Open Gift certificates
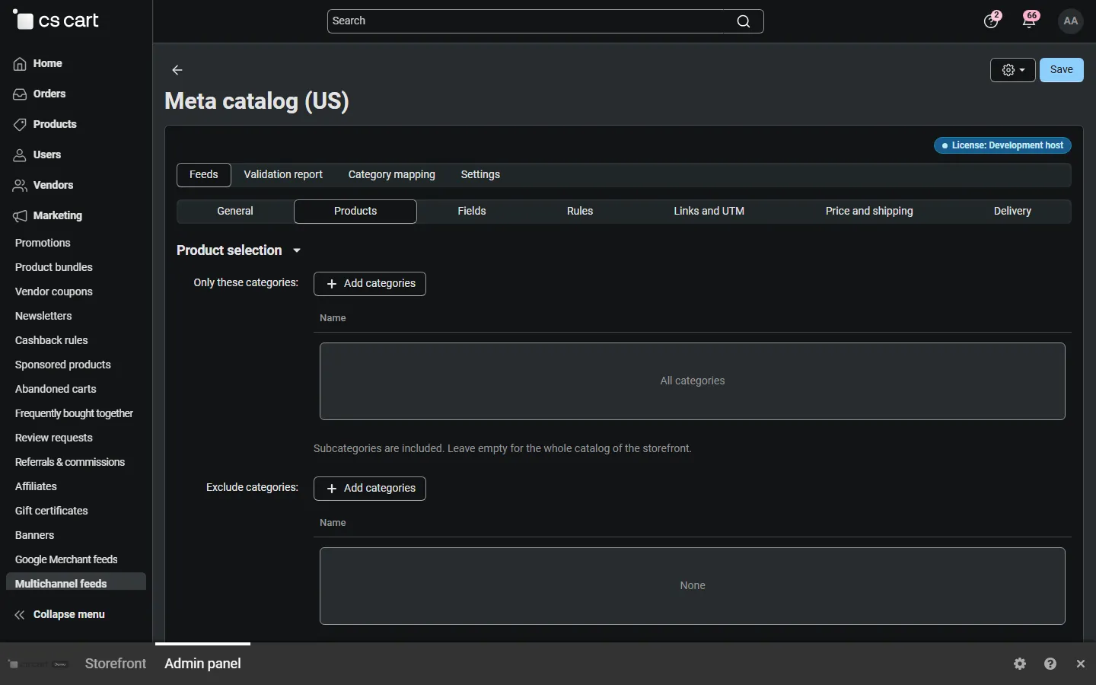The height and width of the screenshot is (685, 1096). (x=52, y=511)
